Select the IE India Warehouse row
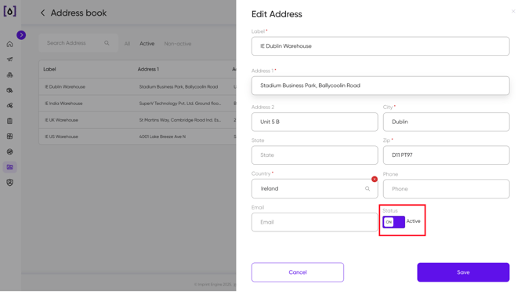This screenshot has height=295, width=525. pyautogui.click(x=137, y=104)
